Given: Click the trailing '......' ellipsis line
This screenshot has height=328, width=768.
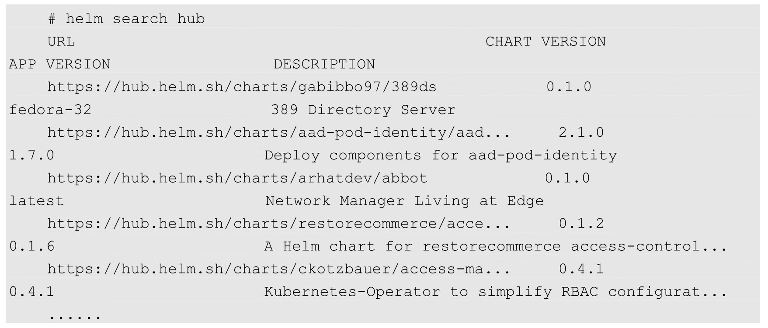Looking at the screenshot, I should (x=75, y=315).
